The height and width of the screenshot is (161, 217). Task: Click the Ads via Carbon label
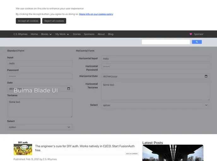coord(132,153)
